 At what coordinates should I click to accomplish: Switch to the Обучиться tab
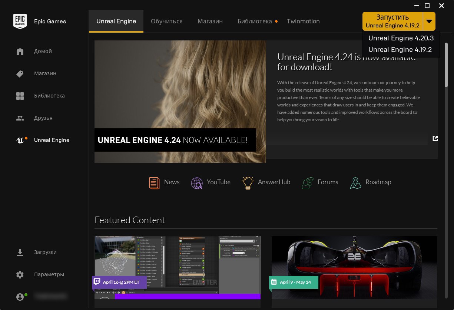167,21
